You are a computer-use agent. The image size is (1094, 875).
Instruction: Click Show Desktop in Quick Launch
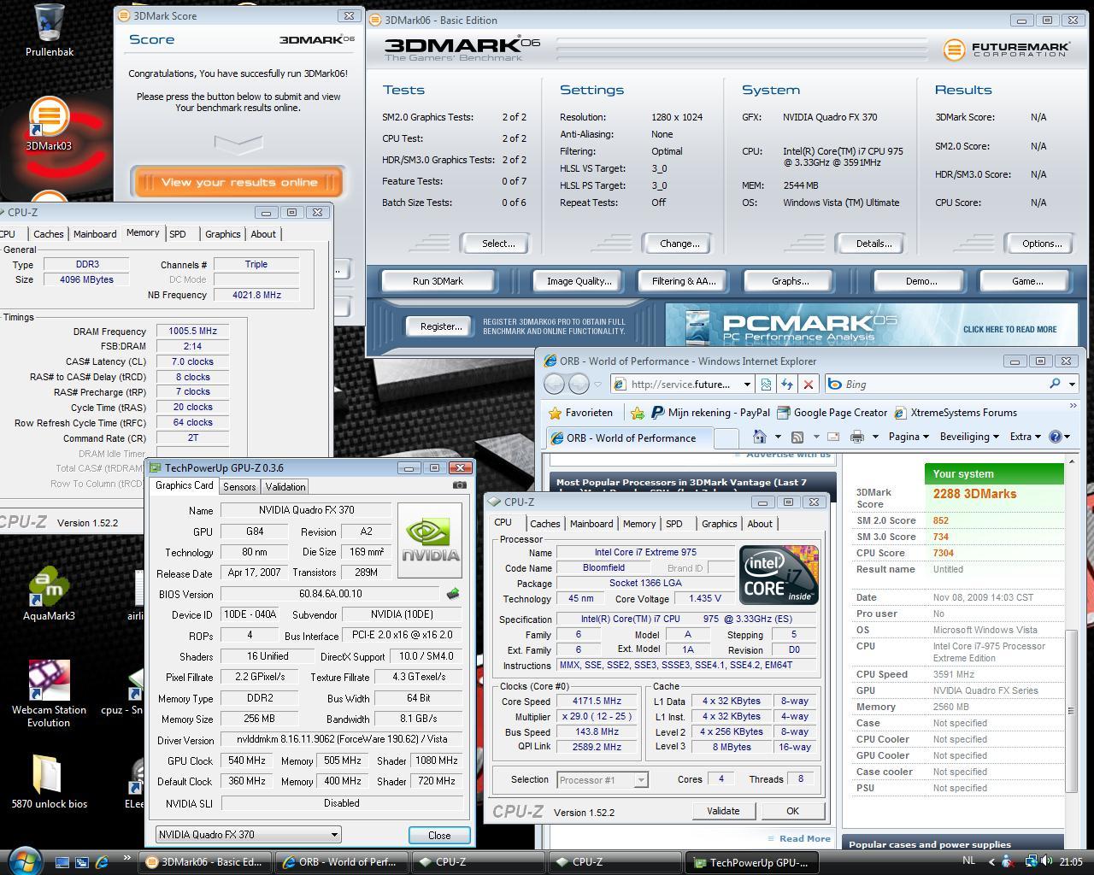click(62, 862)
